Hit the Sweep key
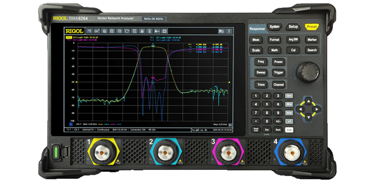 [x=261, y=73]
